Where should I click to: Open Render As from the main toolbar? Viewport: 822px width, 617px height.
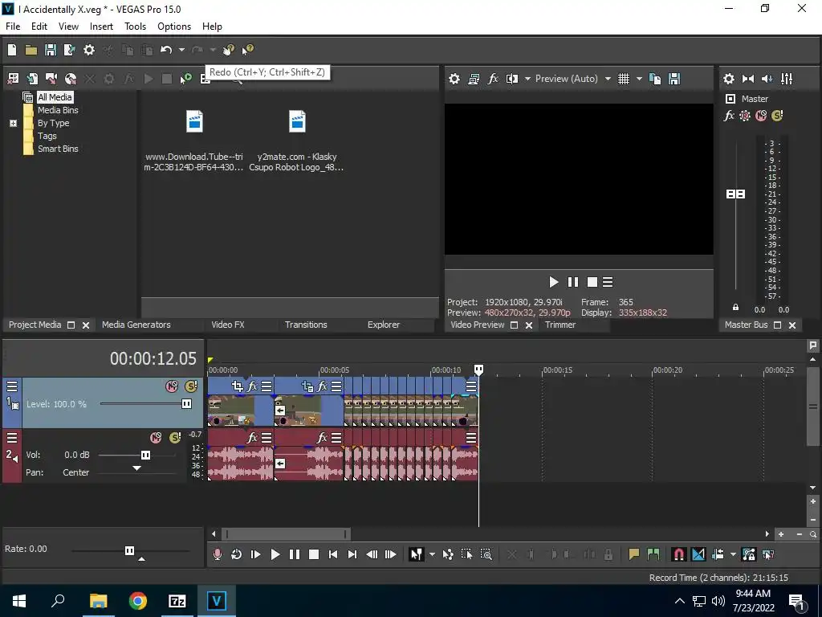tap(70, 50)
